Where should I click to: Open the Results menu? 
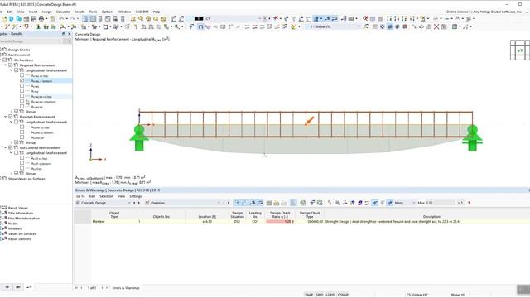[79, 12]
